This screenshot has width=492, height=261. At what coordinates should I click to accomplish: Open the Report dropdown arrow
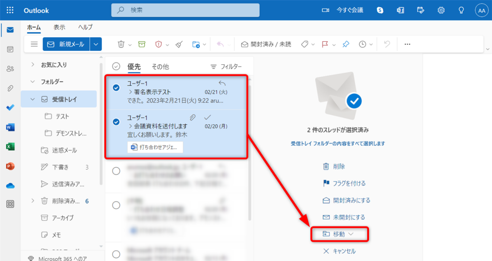(167, 45)
